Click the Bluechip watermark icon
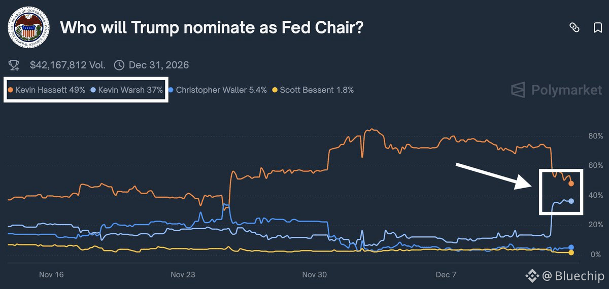The width and height of the screenshot is (609, 289). pos(532,276)
